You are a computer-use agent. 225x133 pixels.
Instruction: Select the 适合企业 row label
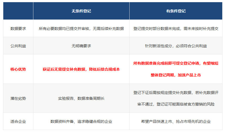pyautogui.click(x=18, y=121)
